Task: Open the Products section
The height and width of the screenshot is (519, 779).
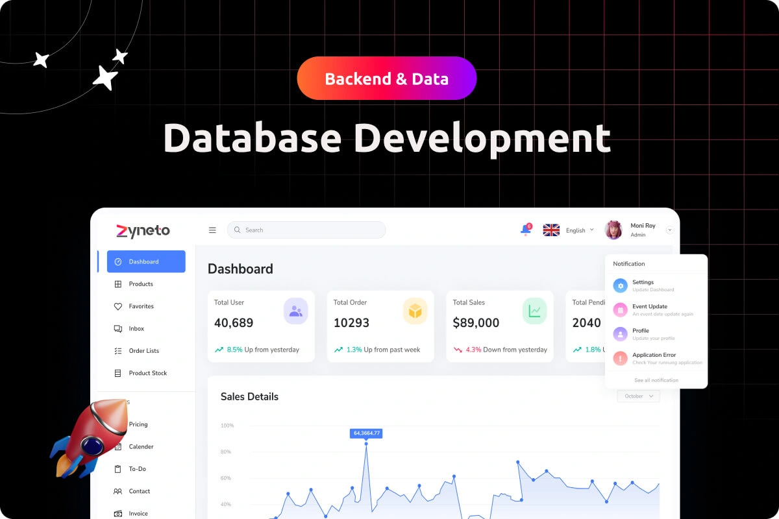Action: click(x=140, y=284)
